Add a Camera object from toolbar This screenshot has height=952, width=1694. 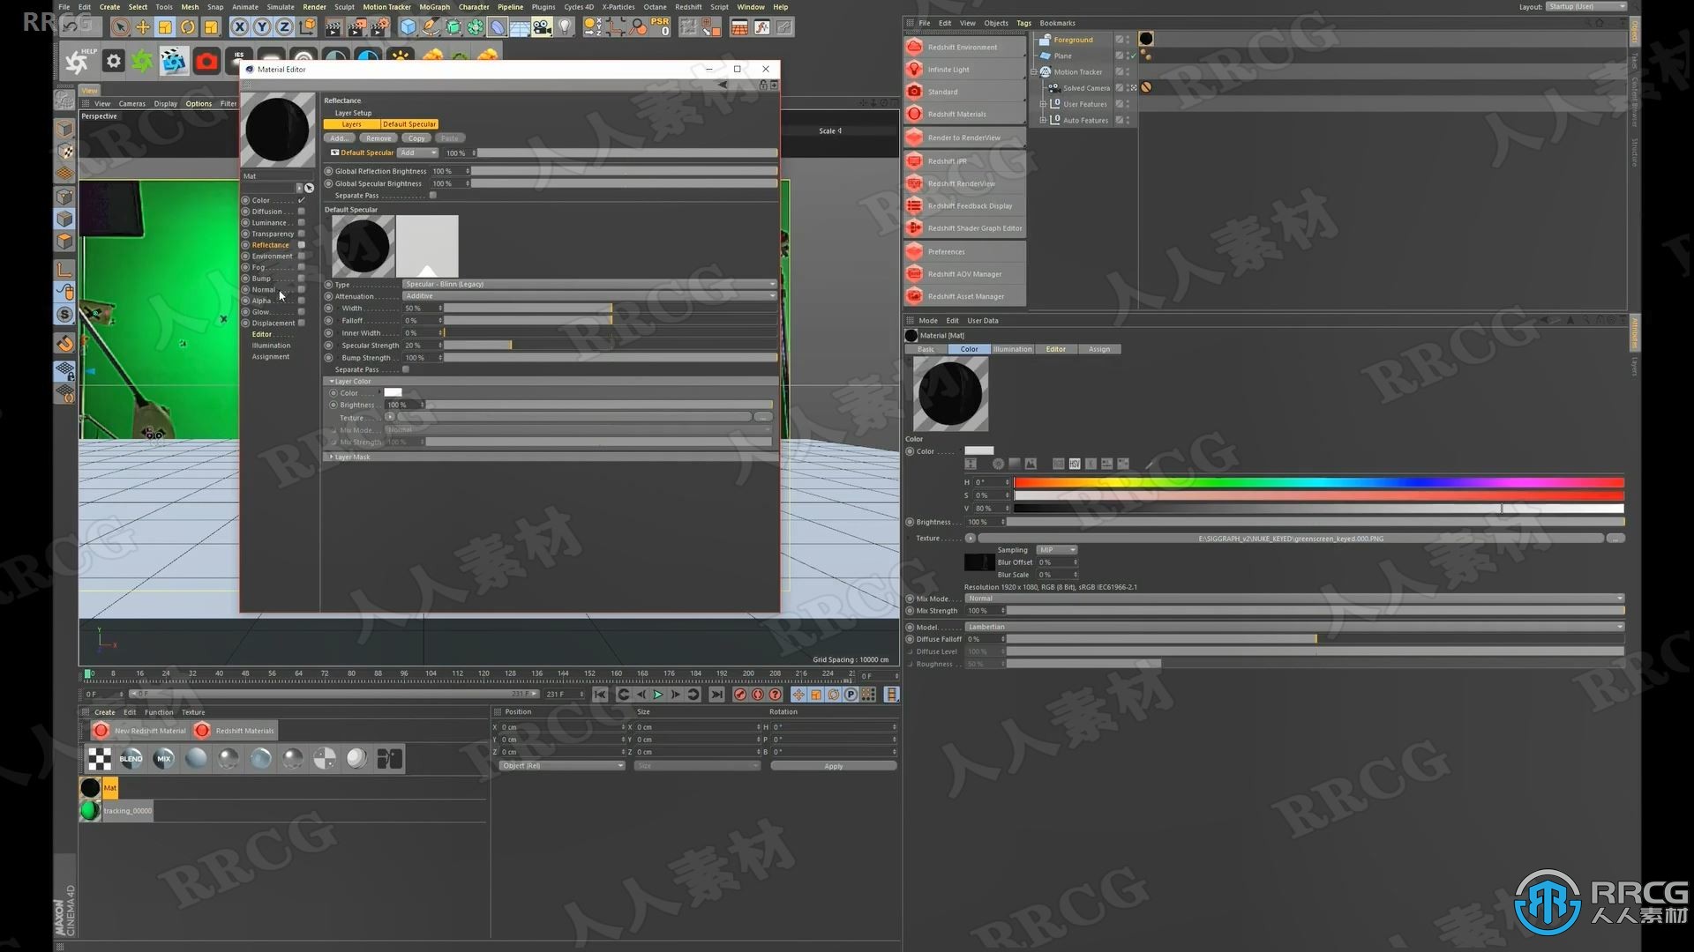(x=543, y=27)
